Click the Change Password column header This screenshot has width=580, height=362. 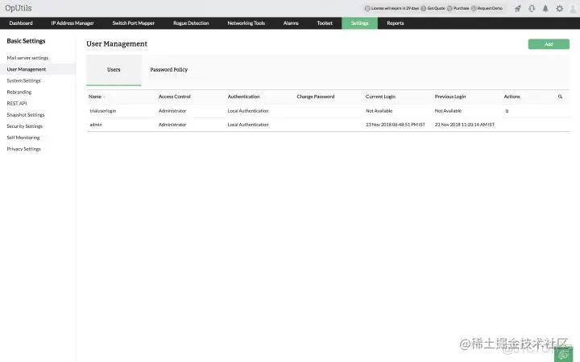pyautogui.click(x=316, y=97)
